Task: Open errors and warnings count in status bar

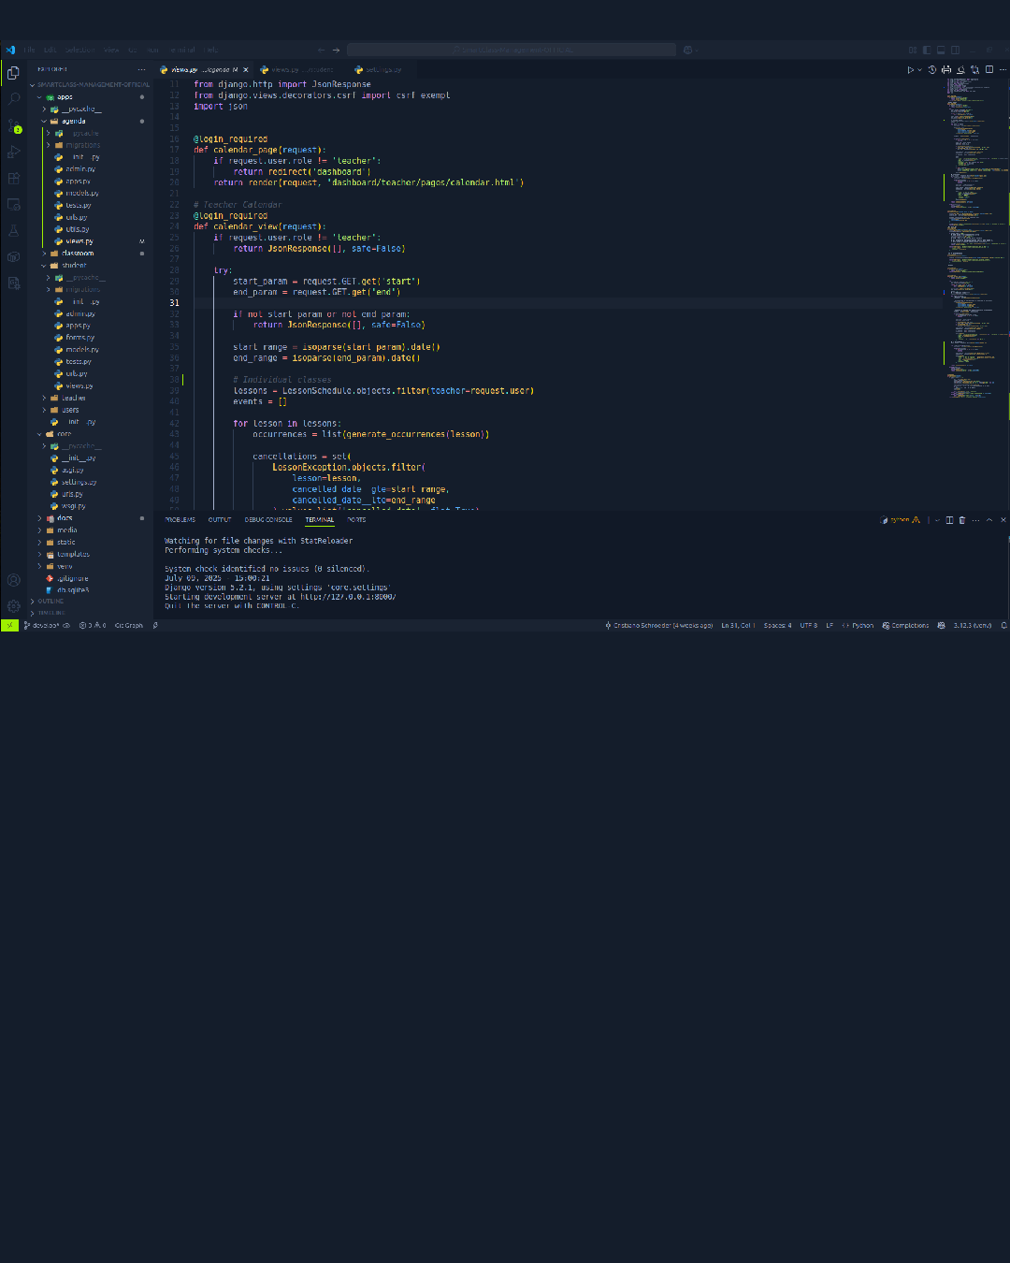Action: point(93,625)
